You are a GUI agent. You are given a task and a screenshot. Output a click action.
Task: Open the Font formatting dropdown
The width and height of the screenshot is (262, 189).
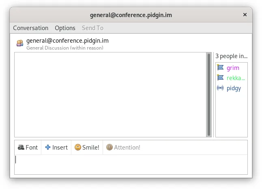[28, 147]
